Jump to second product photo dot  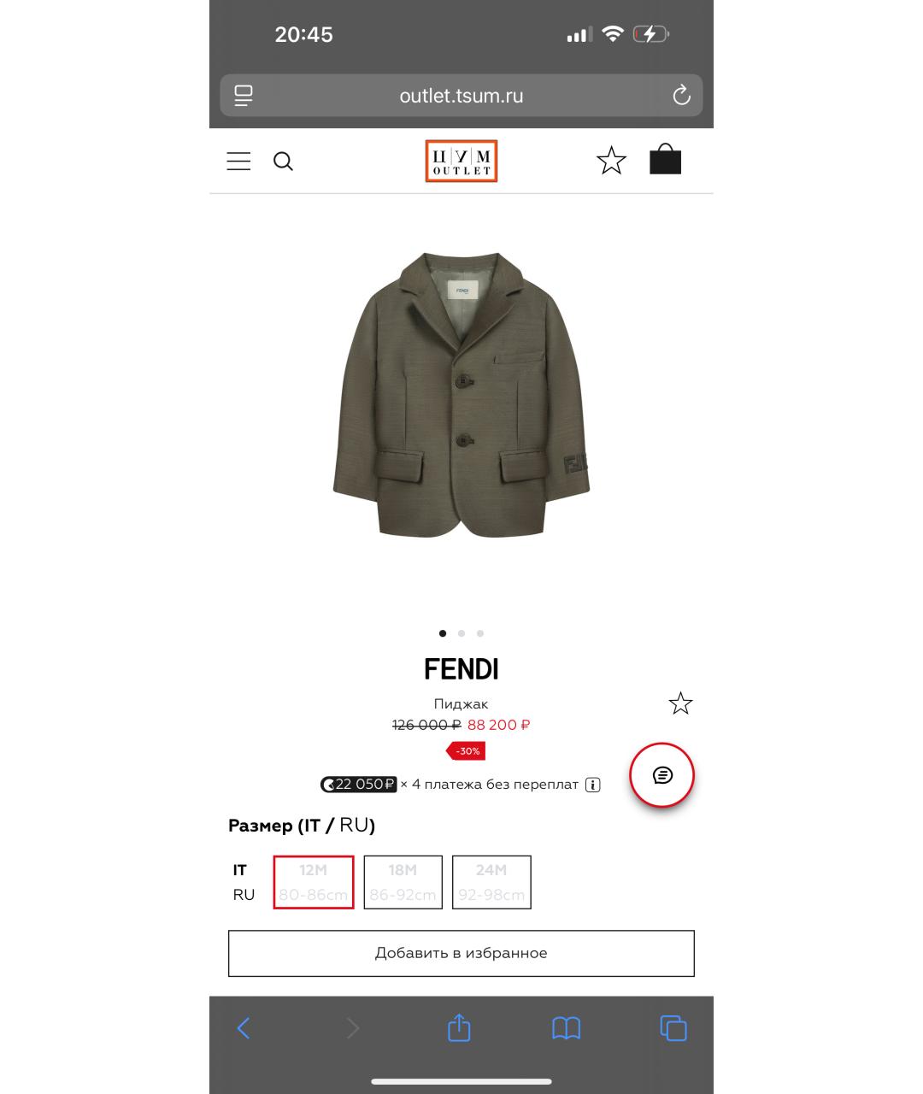pyautogui.click(x=461, y=633)
